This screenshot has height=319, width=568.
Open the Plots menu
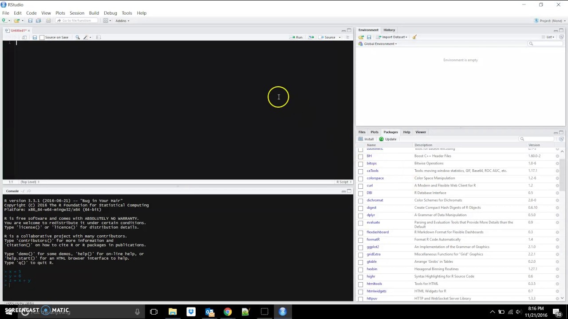tap(60, 13)
